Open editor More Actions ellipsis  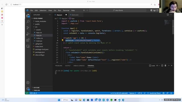(171, 15)
